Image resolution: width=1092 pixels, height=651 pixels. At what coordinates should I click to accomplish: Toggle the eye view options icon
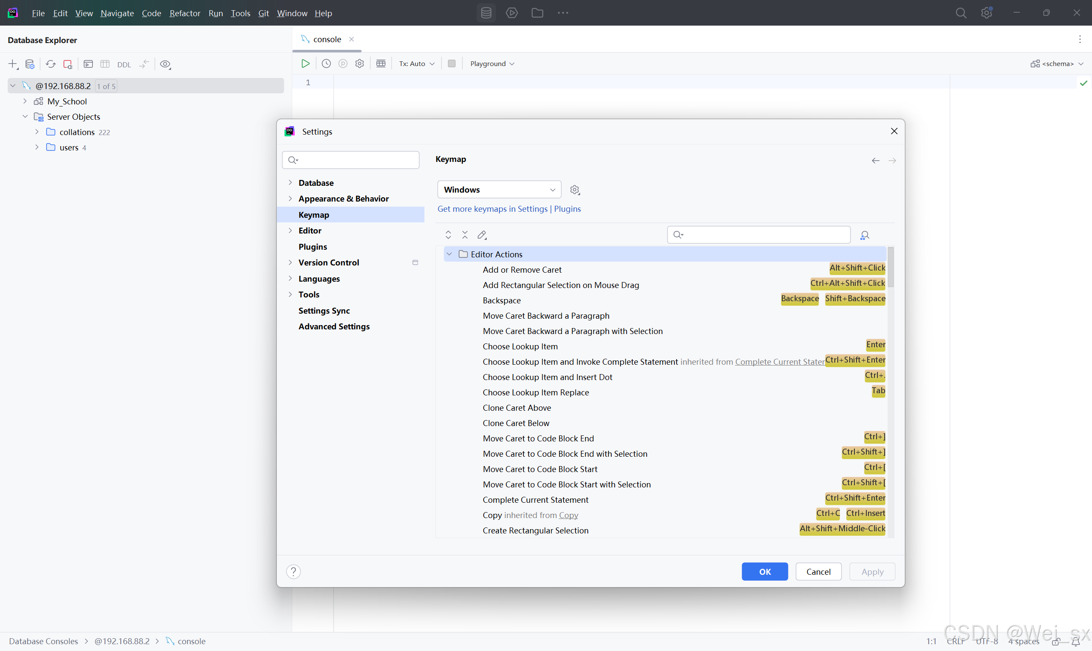click(x=165, y=64)
